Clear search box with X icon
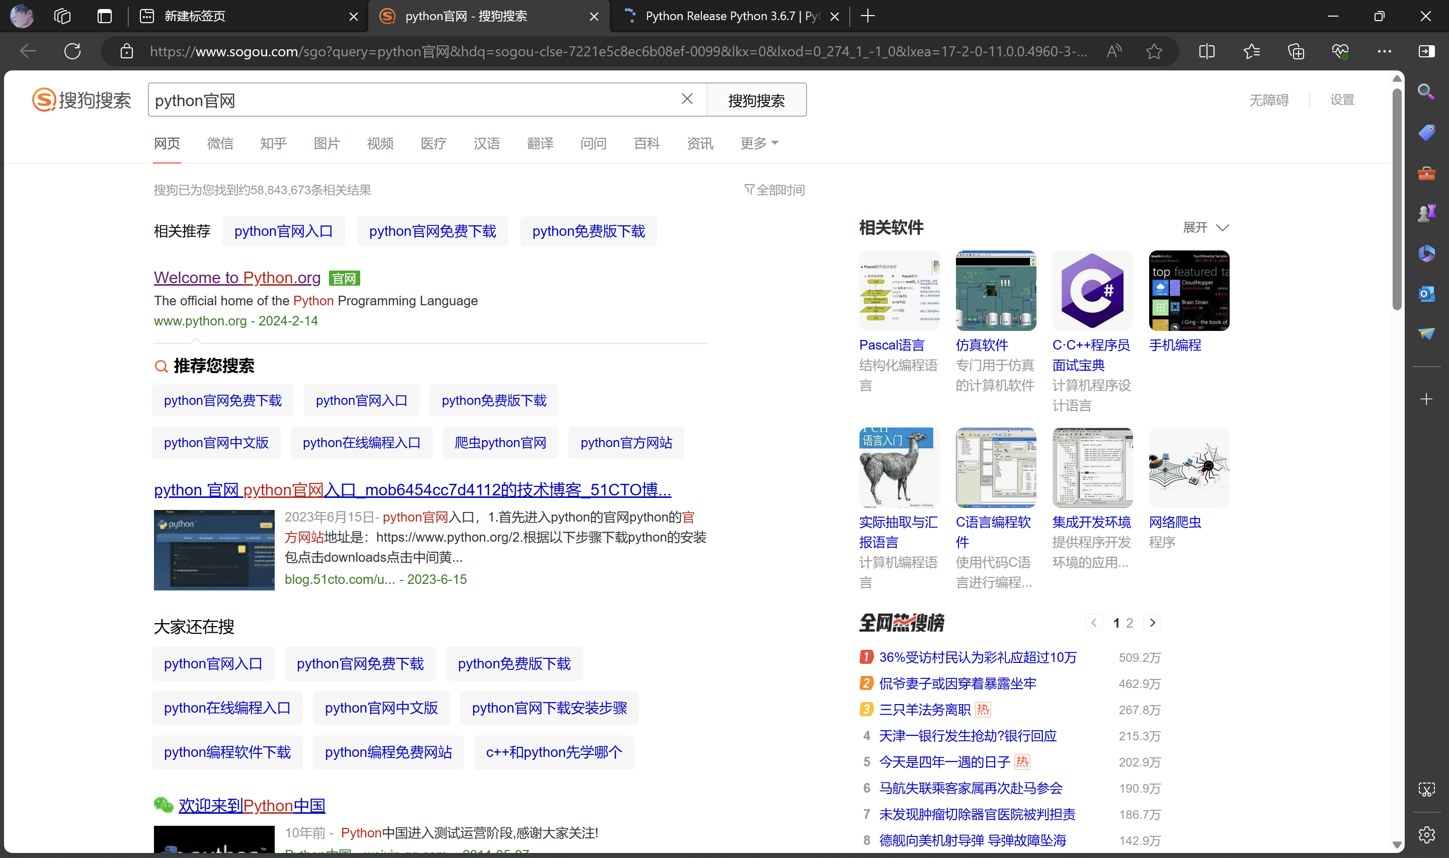The height and width of the screenshot is (858, 1449). [687, 99]
